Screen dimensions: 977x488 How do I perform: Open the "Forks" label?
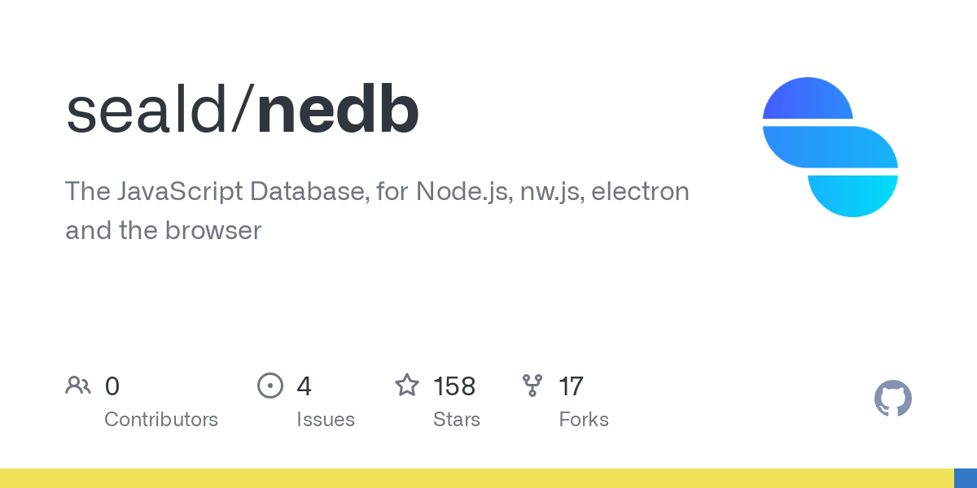point(584,420)
